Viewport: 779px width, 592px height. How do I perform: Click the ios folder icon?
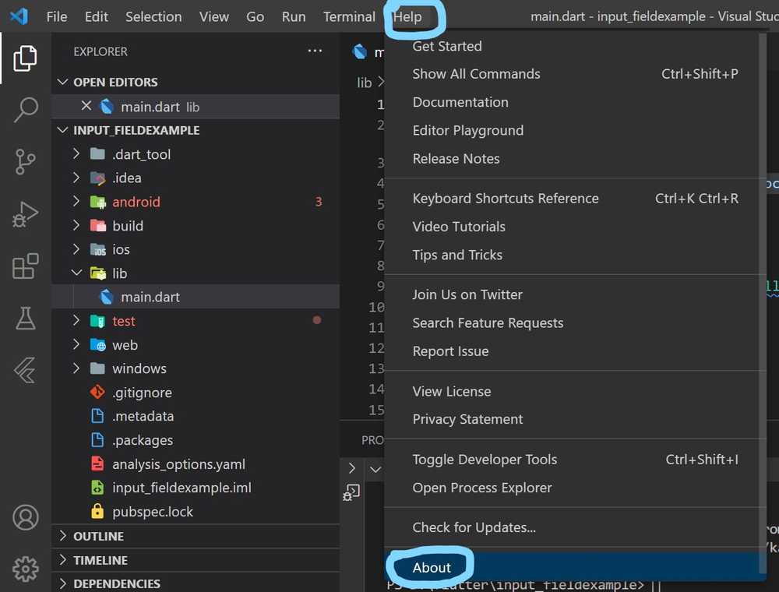tap(98, 249)
